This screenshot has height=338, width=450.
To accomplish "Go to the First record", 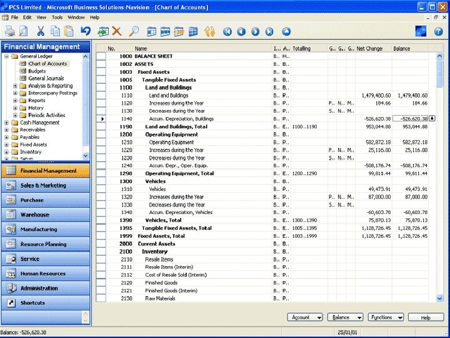I will point(227,31).
